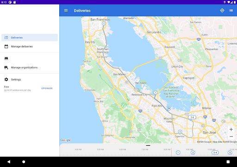Tap Android back navigation button
This screenshot has width=237, height=167.
tap(9, 162)
